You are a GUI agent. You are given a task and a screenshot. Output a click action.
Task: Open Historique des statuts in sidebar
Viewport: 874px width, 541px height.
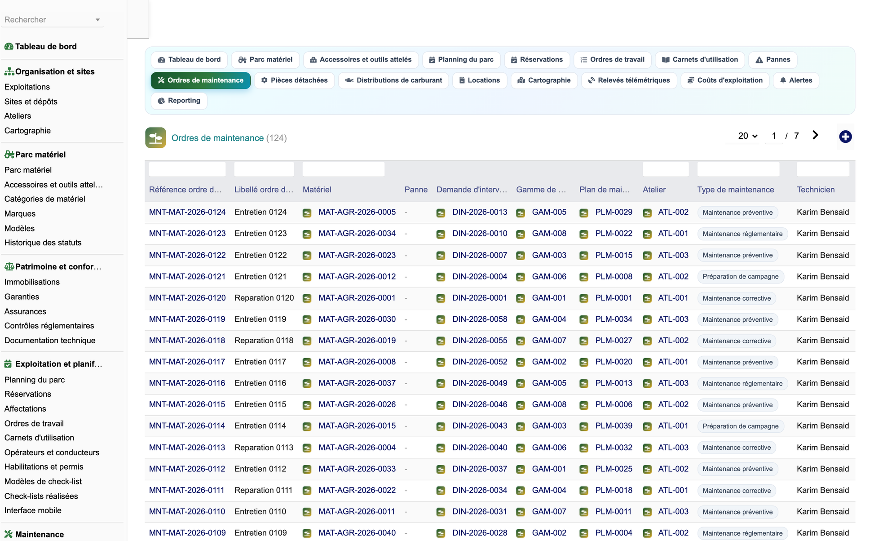(x=43, y=243)
